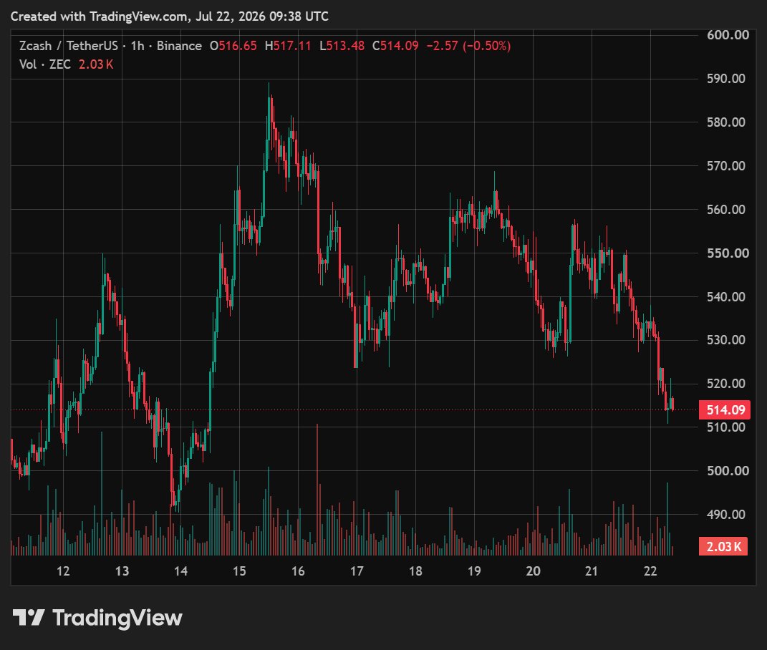
Task: Select the 1h interval label
Action: click(138, 46)
